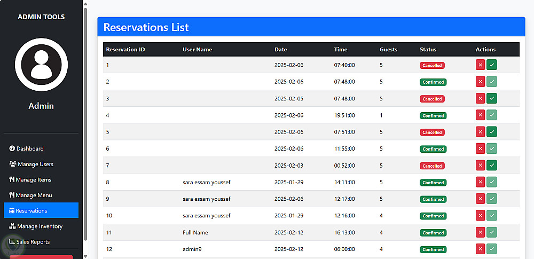Click the Status column header
This screenshot has height=259, width=534.
click(x=428, y=50)
